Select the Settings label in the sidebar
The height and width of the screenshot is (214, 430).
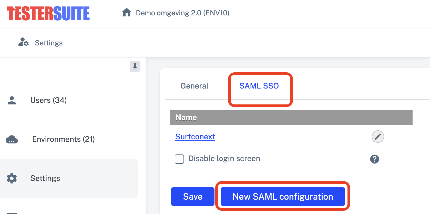[x=45, y=178]
